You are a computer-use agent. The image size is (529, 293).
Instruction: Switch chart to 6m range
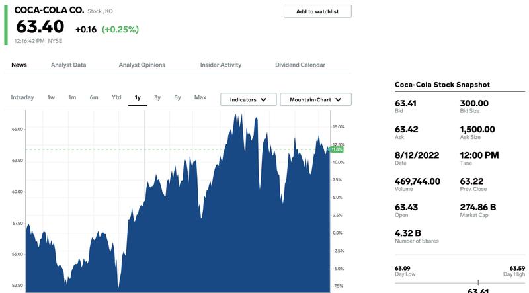[x=94, y=97]
